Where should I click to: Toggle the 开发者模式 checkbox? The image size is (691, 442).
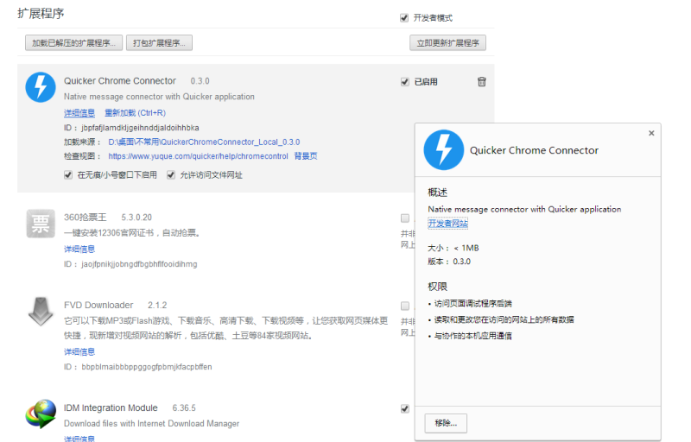404,18
